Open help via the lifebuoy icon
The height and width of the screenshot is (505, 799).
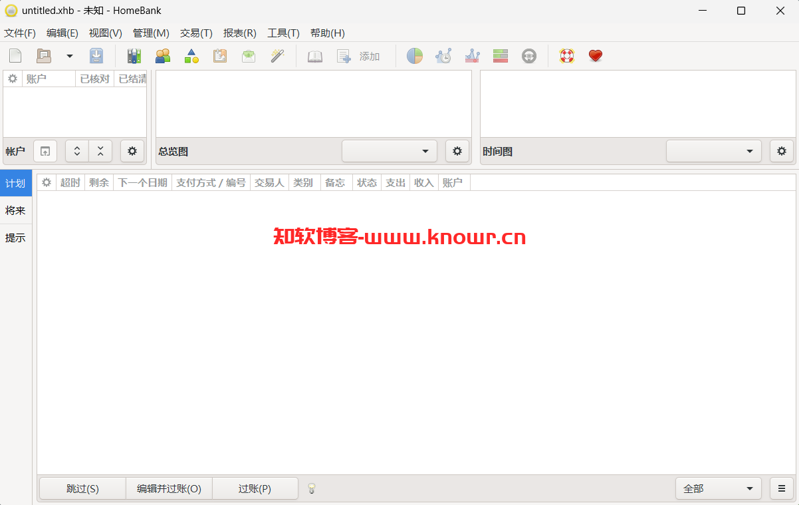(x=567, y=57)
